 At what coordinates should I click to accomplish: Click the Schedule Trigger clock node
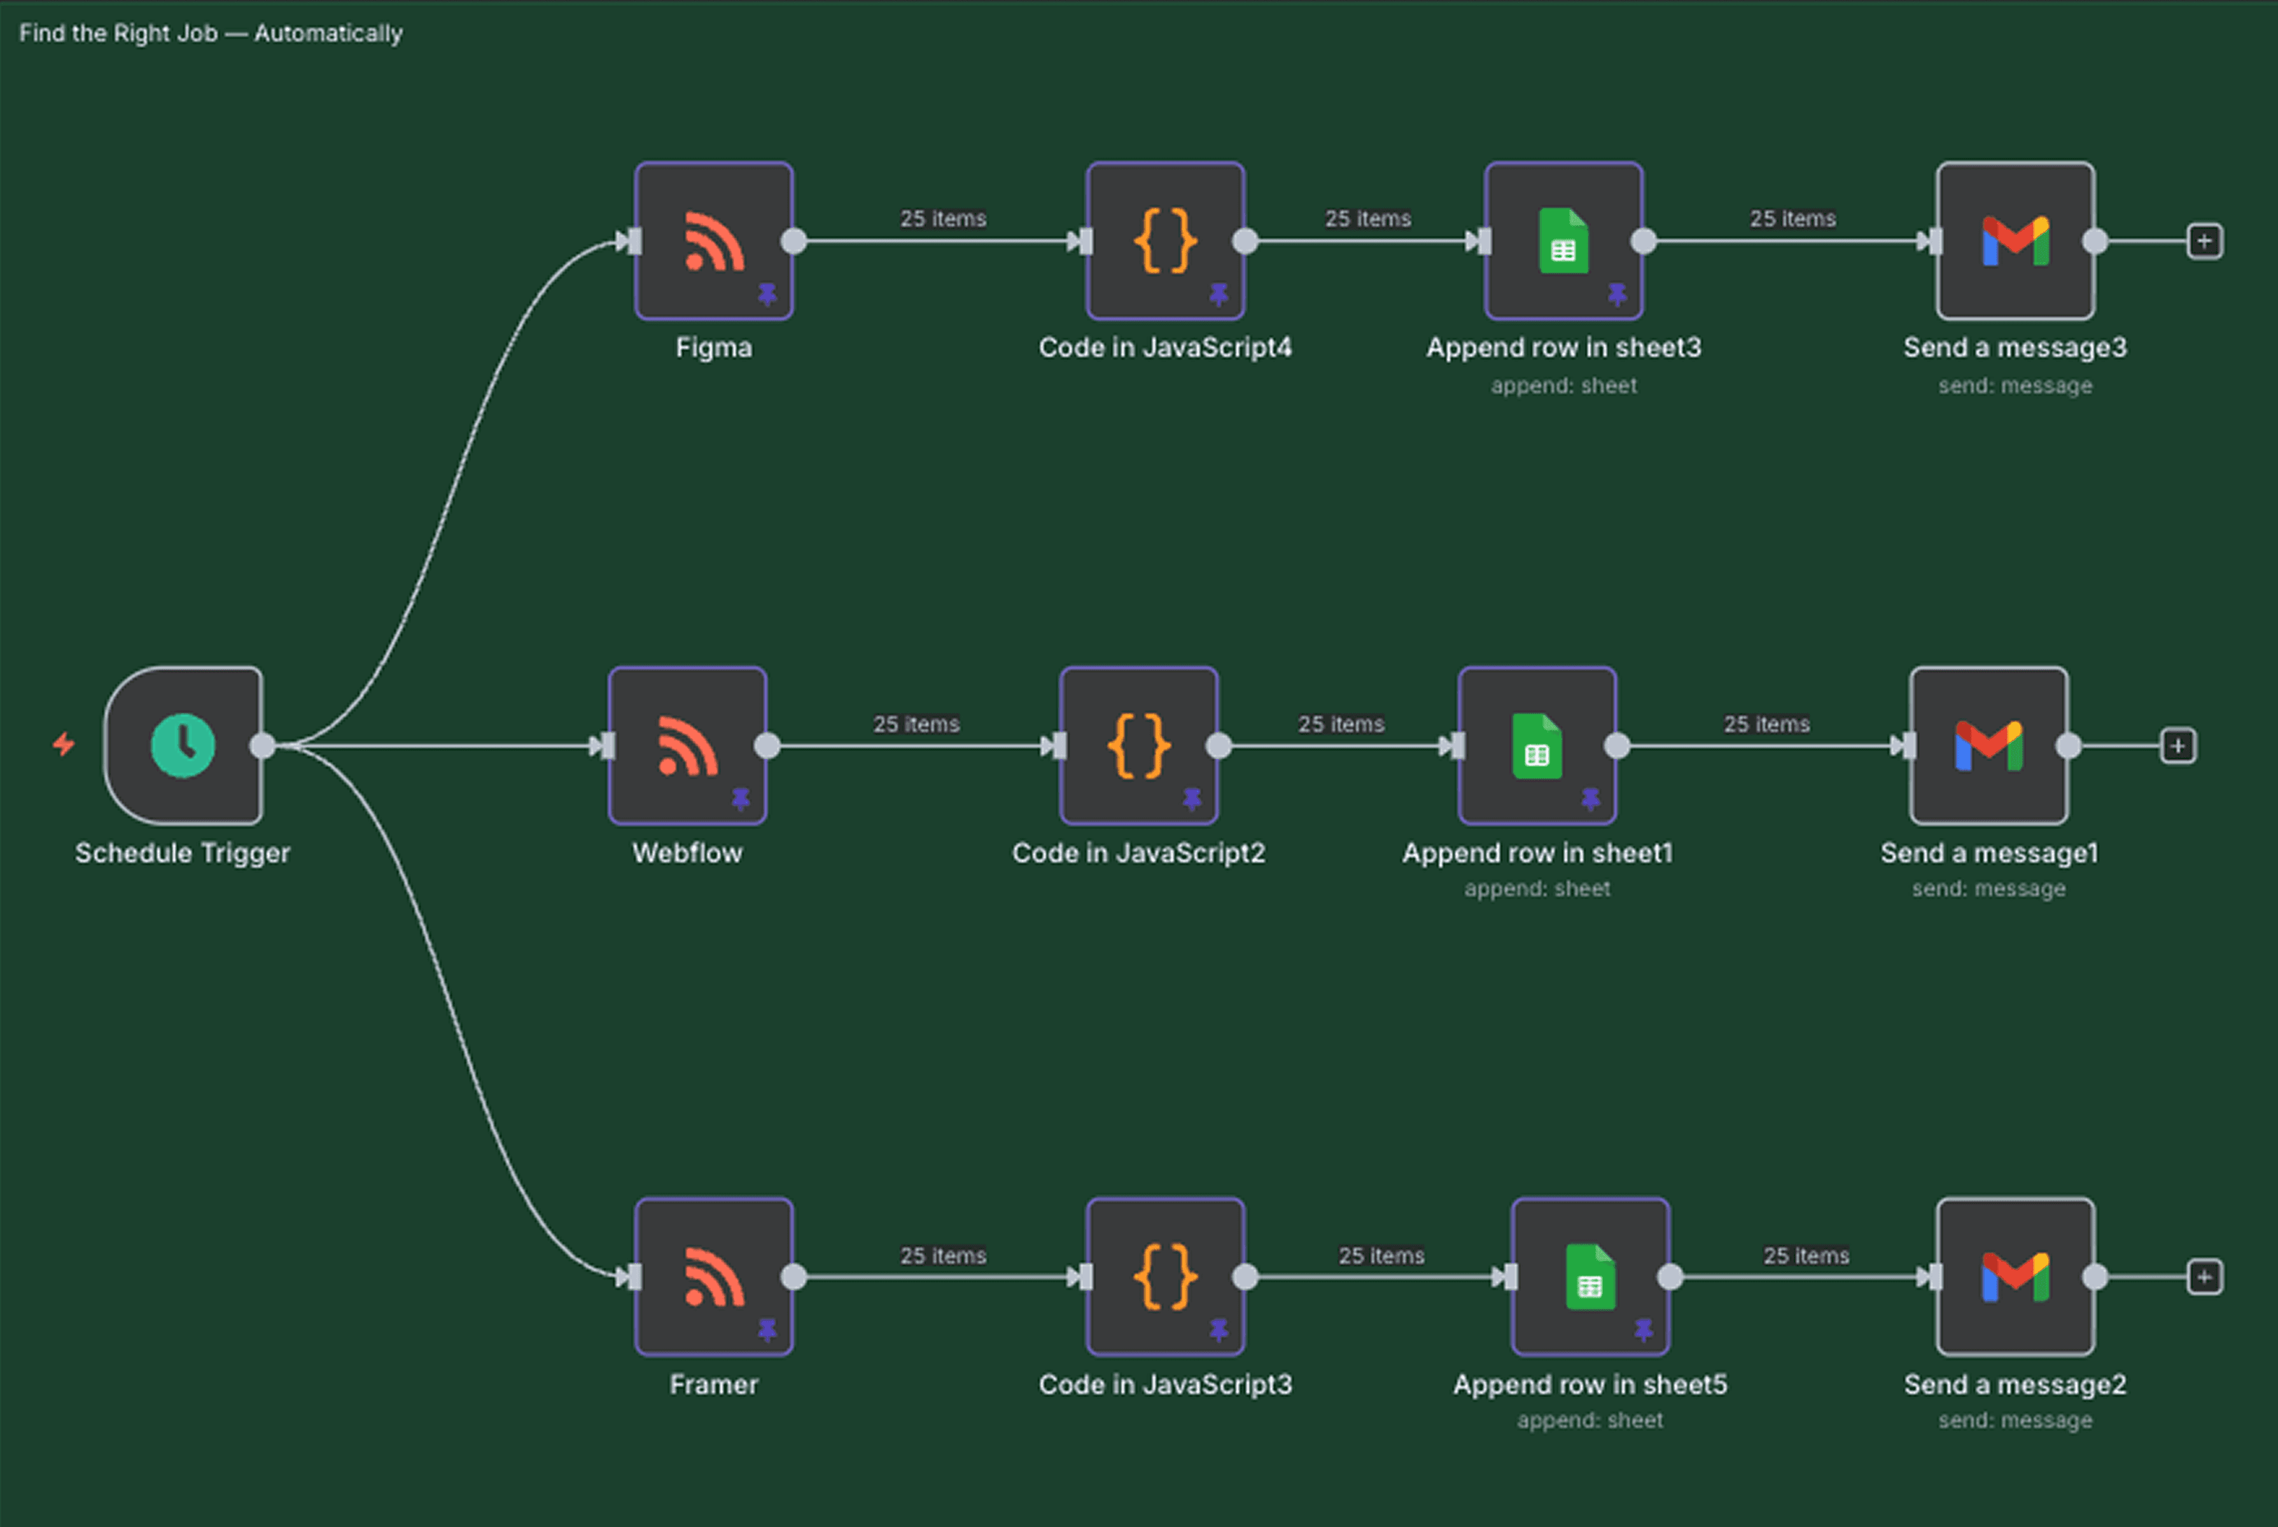click(183, 746)
